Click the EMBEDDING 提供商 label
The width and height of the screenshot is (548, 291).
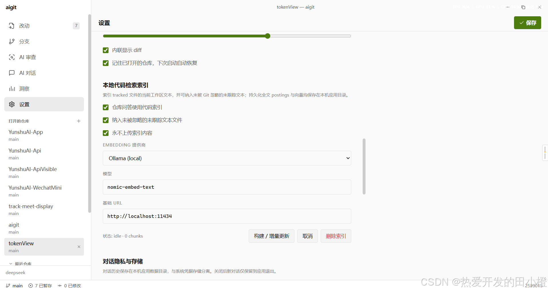pyautogui.click(x=124, y=145)
